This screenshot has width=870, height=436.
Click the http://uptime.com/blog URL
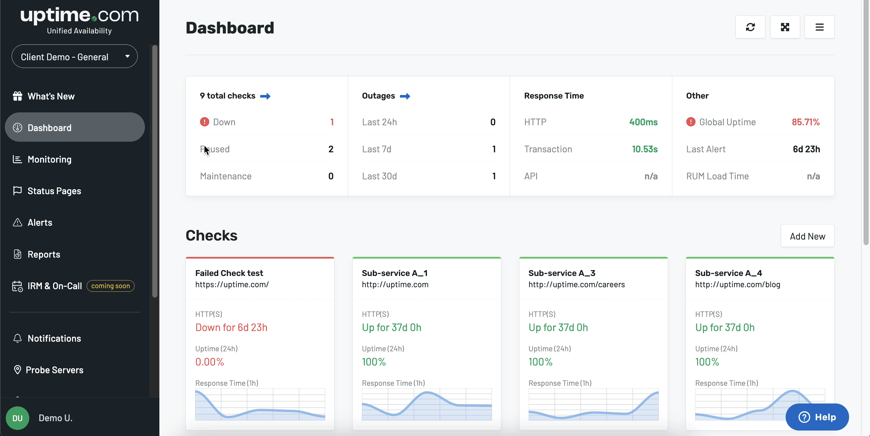pos(738,284)
